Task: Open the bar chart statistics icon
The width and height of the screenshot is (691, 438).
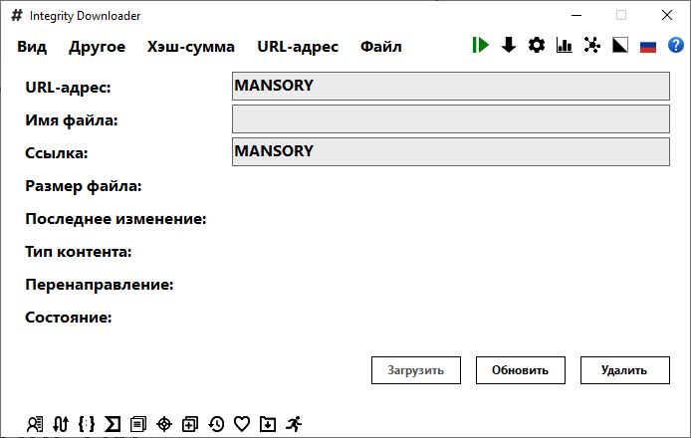Action: [565, 45]
